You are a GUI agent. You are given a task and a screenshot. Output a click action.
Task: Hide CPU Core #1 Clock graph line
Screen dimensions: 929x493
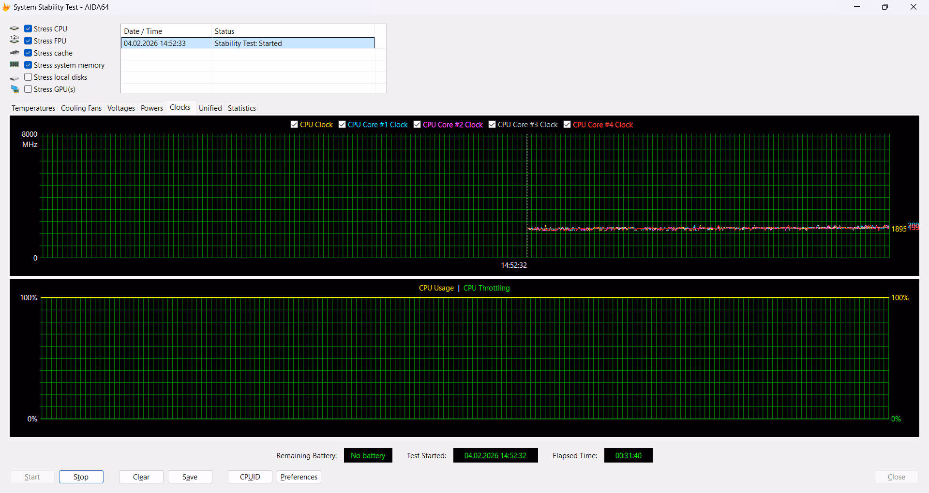(342, 125)
